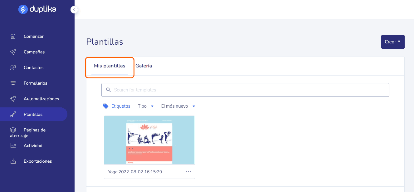Screen dimensions: 414x192
Task: Click the search magnifier inside the template search bar
Action: tap(108, 90)
